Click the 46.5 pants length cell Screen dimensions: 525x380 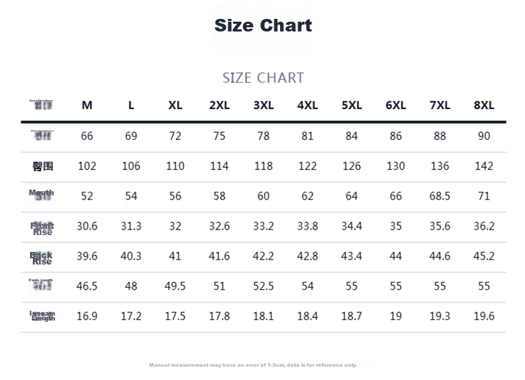(x=87, y=286)
